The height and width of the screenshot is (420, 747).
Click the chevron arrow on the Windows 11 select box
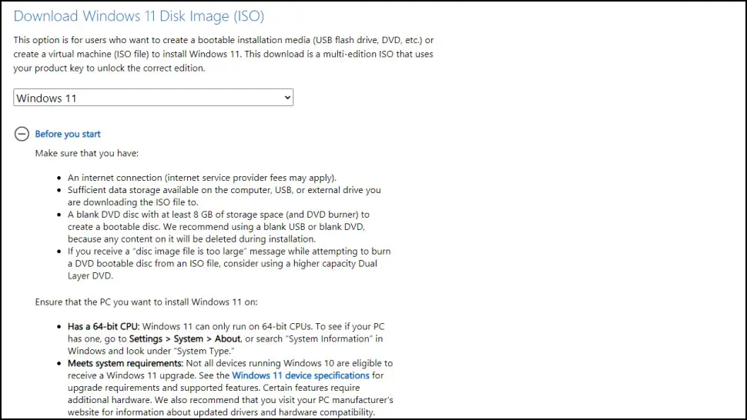click(x=287, y=98)
